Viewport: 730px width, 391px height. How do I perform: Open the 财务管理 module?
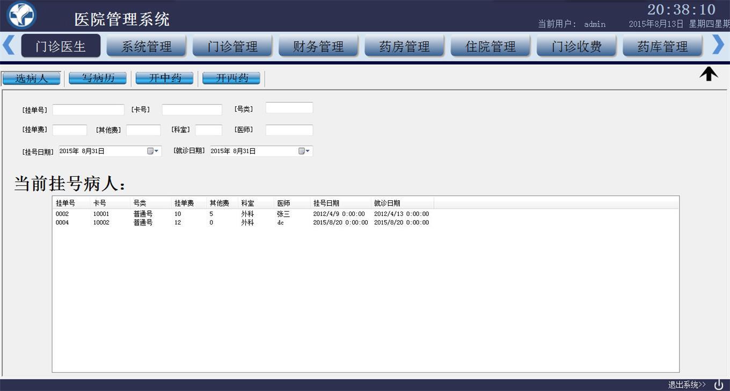[318, 46]
